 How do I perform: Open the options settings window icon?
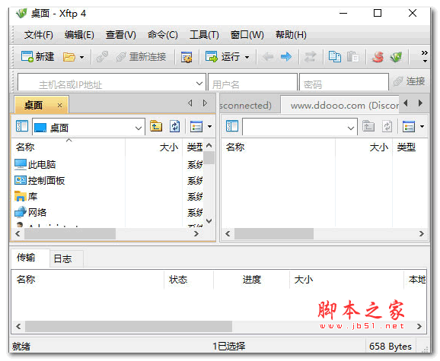click(x=187, y=57)
